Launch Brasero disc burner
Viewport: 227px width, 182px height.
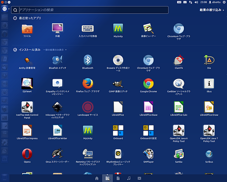[x=118, y=60]
